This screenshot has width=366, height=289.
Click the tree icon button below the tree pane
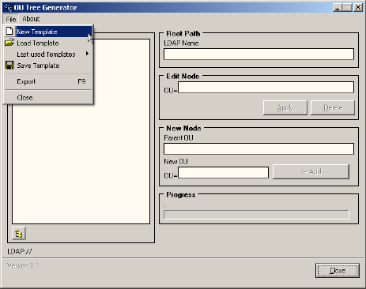19,233
